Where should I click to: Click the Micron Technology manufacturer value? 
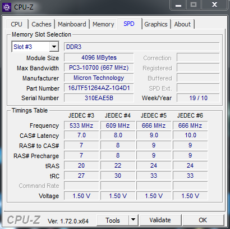[99, 78]
